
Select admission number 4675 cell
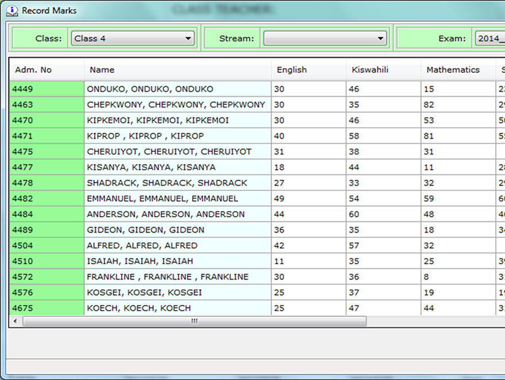click(x=46, y=308)
